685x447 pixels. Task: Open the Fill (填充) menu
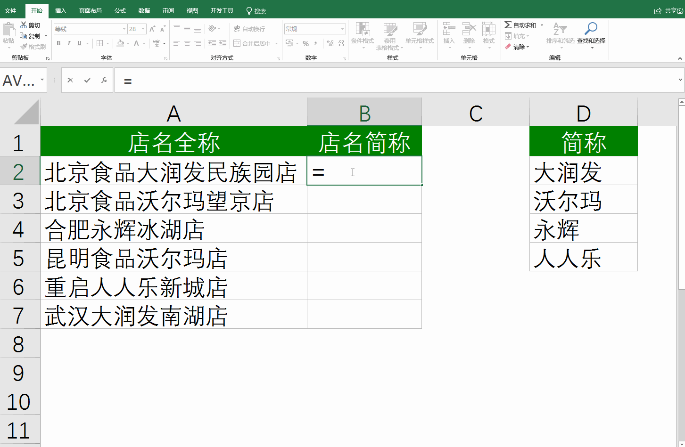tap(517, 36)
